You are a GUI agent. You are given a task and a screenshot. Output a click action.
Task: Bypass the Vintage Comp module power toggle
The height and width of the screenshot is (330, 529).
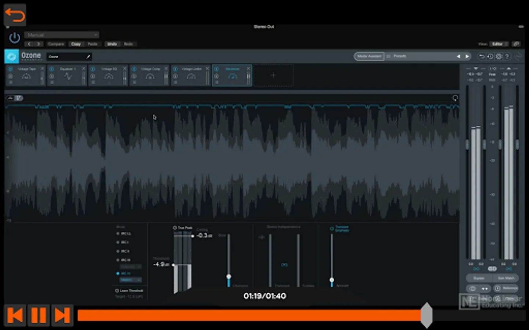pyautogui.click(x=134, y=69)
